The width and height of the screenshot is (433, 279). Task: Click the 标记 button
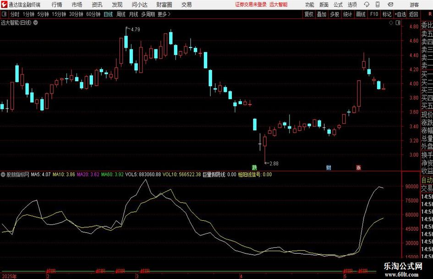click(x=387, y=14)
